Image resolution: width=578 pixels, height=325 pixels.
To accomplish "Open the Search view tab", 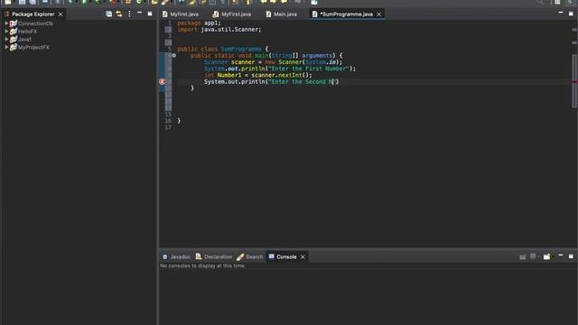I will point(250,256).
